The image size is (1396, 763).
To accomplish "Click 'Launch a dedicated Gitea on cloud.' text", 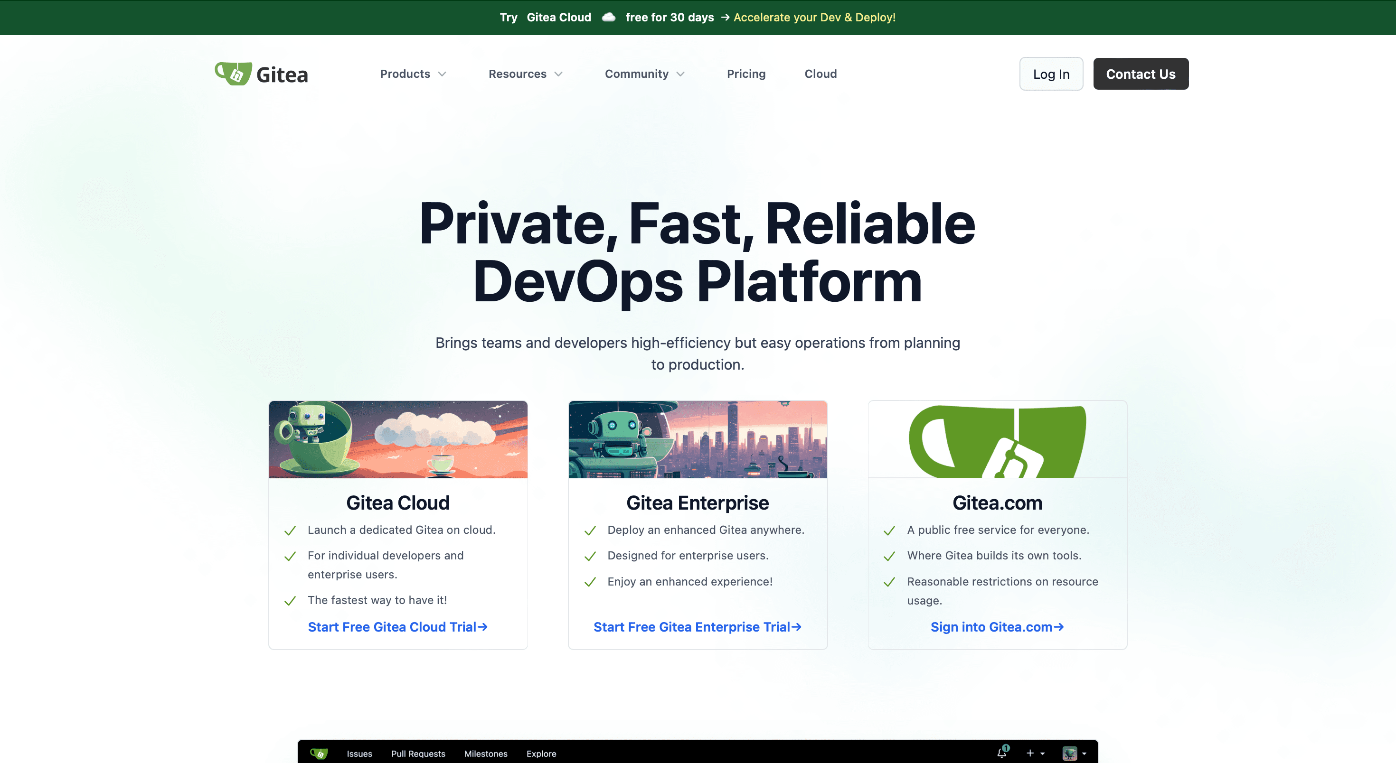I will tap(402, 530).
